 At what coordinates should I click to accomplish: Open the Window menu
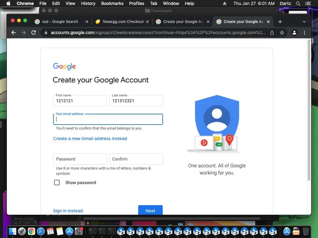pos(171,3)
